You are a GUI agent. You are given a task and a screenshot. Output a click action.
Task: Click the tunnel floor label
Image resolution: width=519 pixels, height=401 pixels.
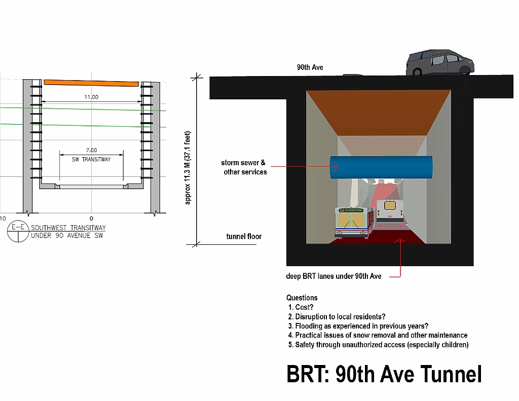[x=243, y=236]
